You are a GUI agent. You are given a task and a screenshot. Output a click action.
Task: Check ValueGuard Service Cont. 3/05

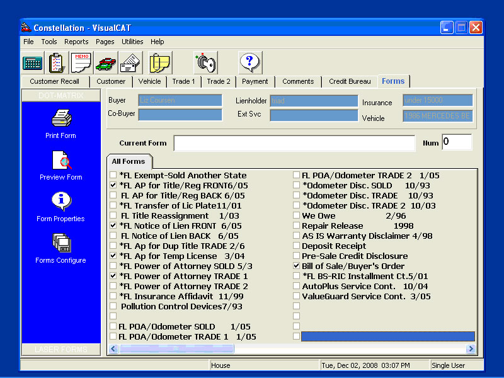(x=296, y=295)
